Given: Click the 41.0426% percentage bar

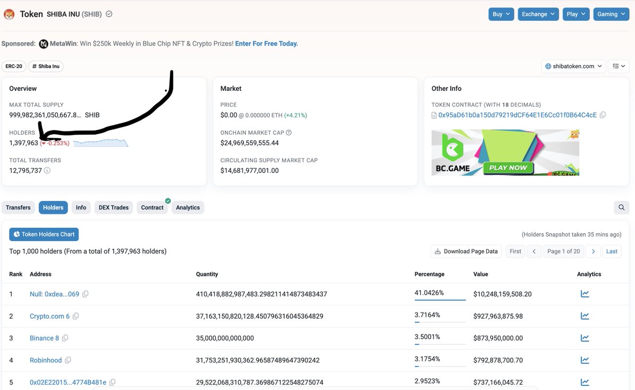Looking at the screenshot, I should pos(440,300).
